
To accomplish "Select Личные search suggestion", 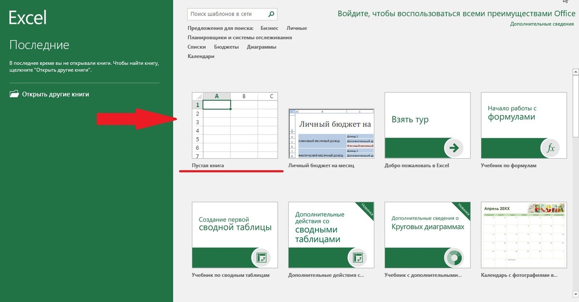I will click(297, 28).
